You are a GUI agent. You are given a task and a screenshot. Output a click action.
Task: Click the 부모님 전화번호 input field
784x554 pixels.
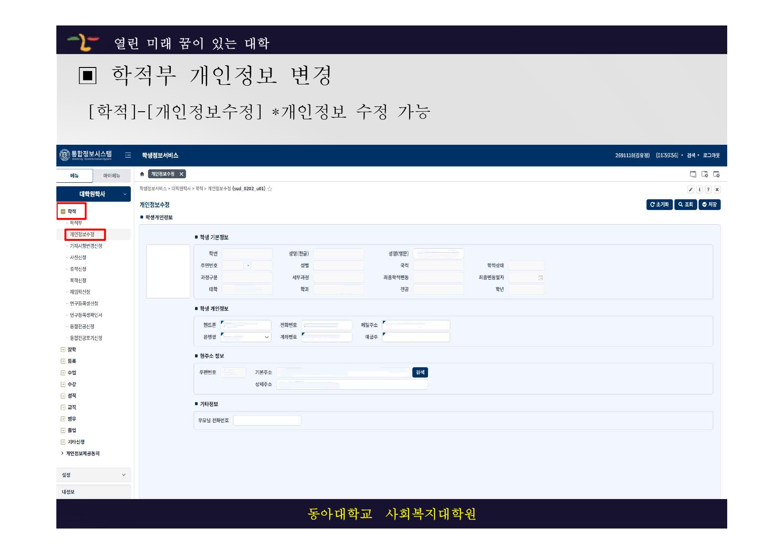(267, 420)
